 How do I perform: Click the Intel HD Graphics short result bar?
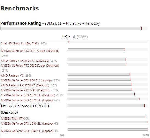point(68,42)
